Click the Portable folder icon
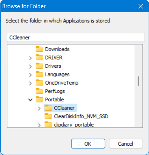The width and height of the screenshot is (149, 155). [x=39, y=99]
